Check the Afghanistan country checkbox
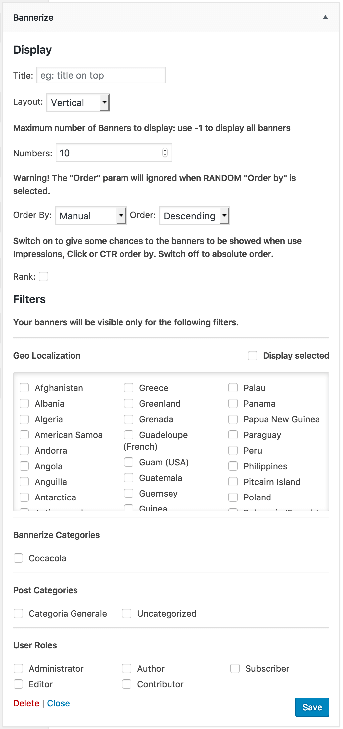The image size is (343, 729). point(24,388)
